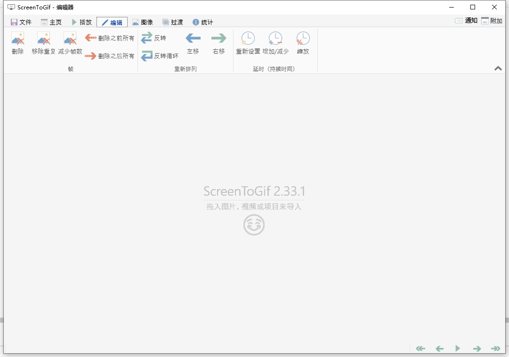Open the File (文件) tab
Viewport: 509px width, 357px height.
click(21, 22)
